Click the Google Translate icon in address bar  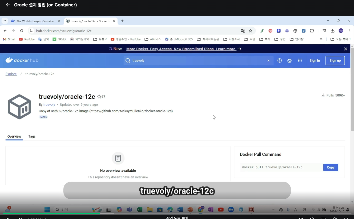(x=243, y=31)
